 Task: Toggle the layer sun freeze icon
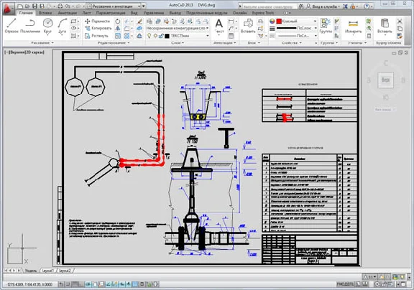click(x=155, y=36)
